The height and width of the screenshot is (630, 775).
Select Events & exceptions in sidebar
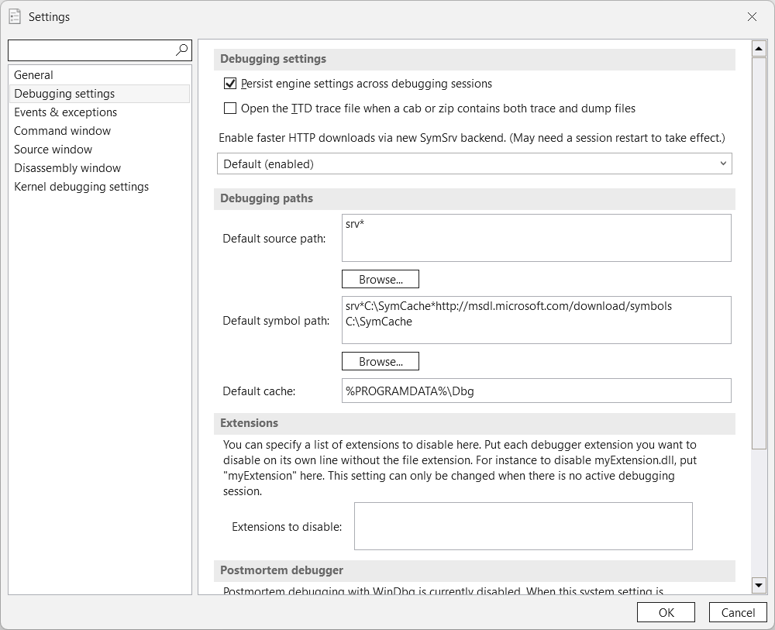pos(65,112)
